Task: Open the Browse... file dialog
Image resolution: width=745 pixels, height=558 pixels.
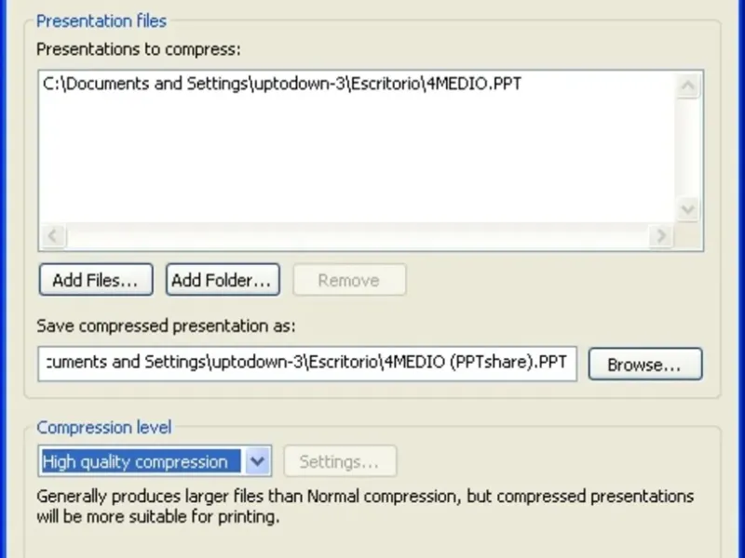Action: [644, 365]
